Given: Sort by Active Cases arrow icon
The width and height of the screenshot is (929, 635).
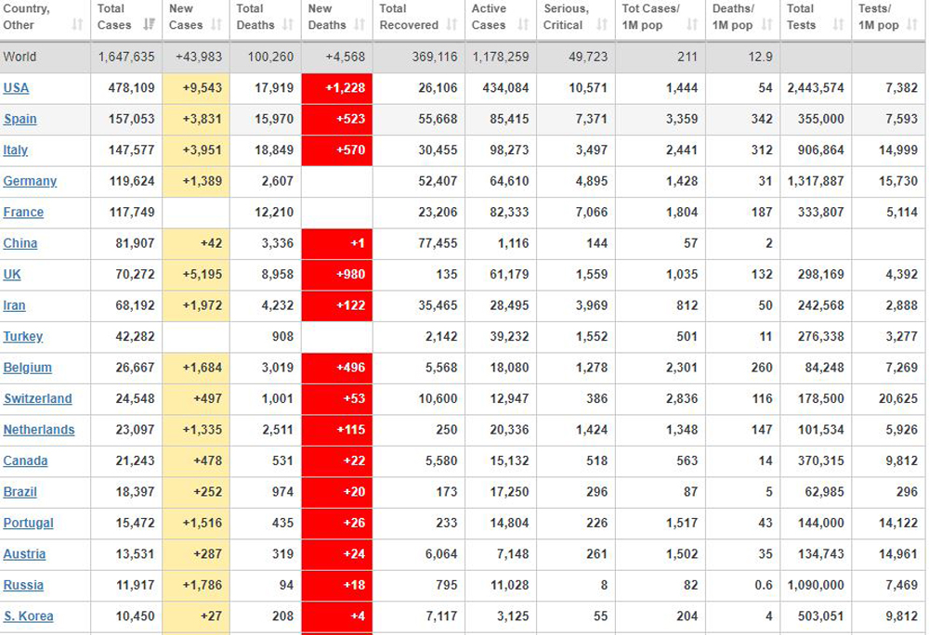Looking at the screenshot, I should [x=523, y=24].
